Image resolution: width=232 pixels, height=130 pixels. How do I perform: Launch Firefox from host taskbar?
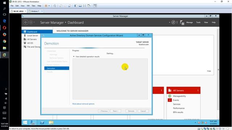point(4,35)
